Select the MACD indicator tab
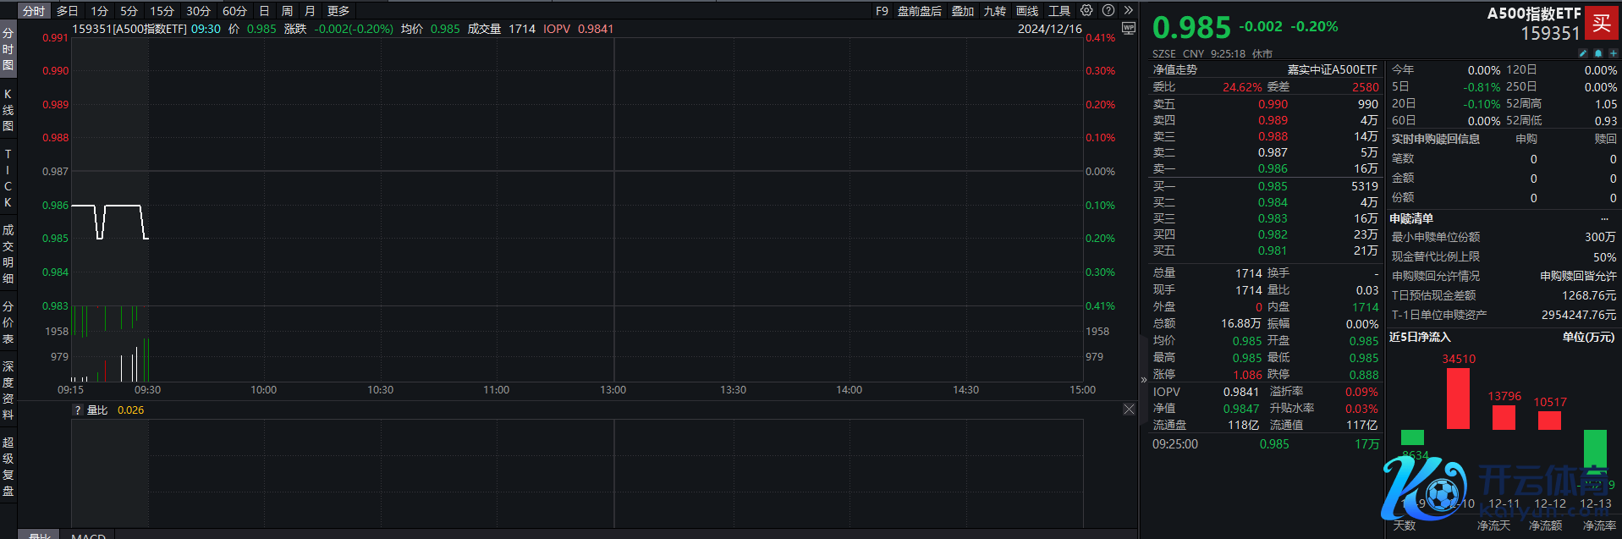This screenshot has height=539, width=1622. tap(89, 535)
